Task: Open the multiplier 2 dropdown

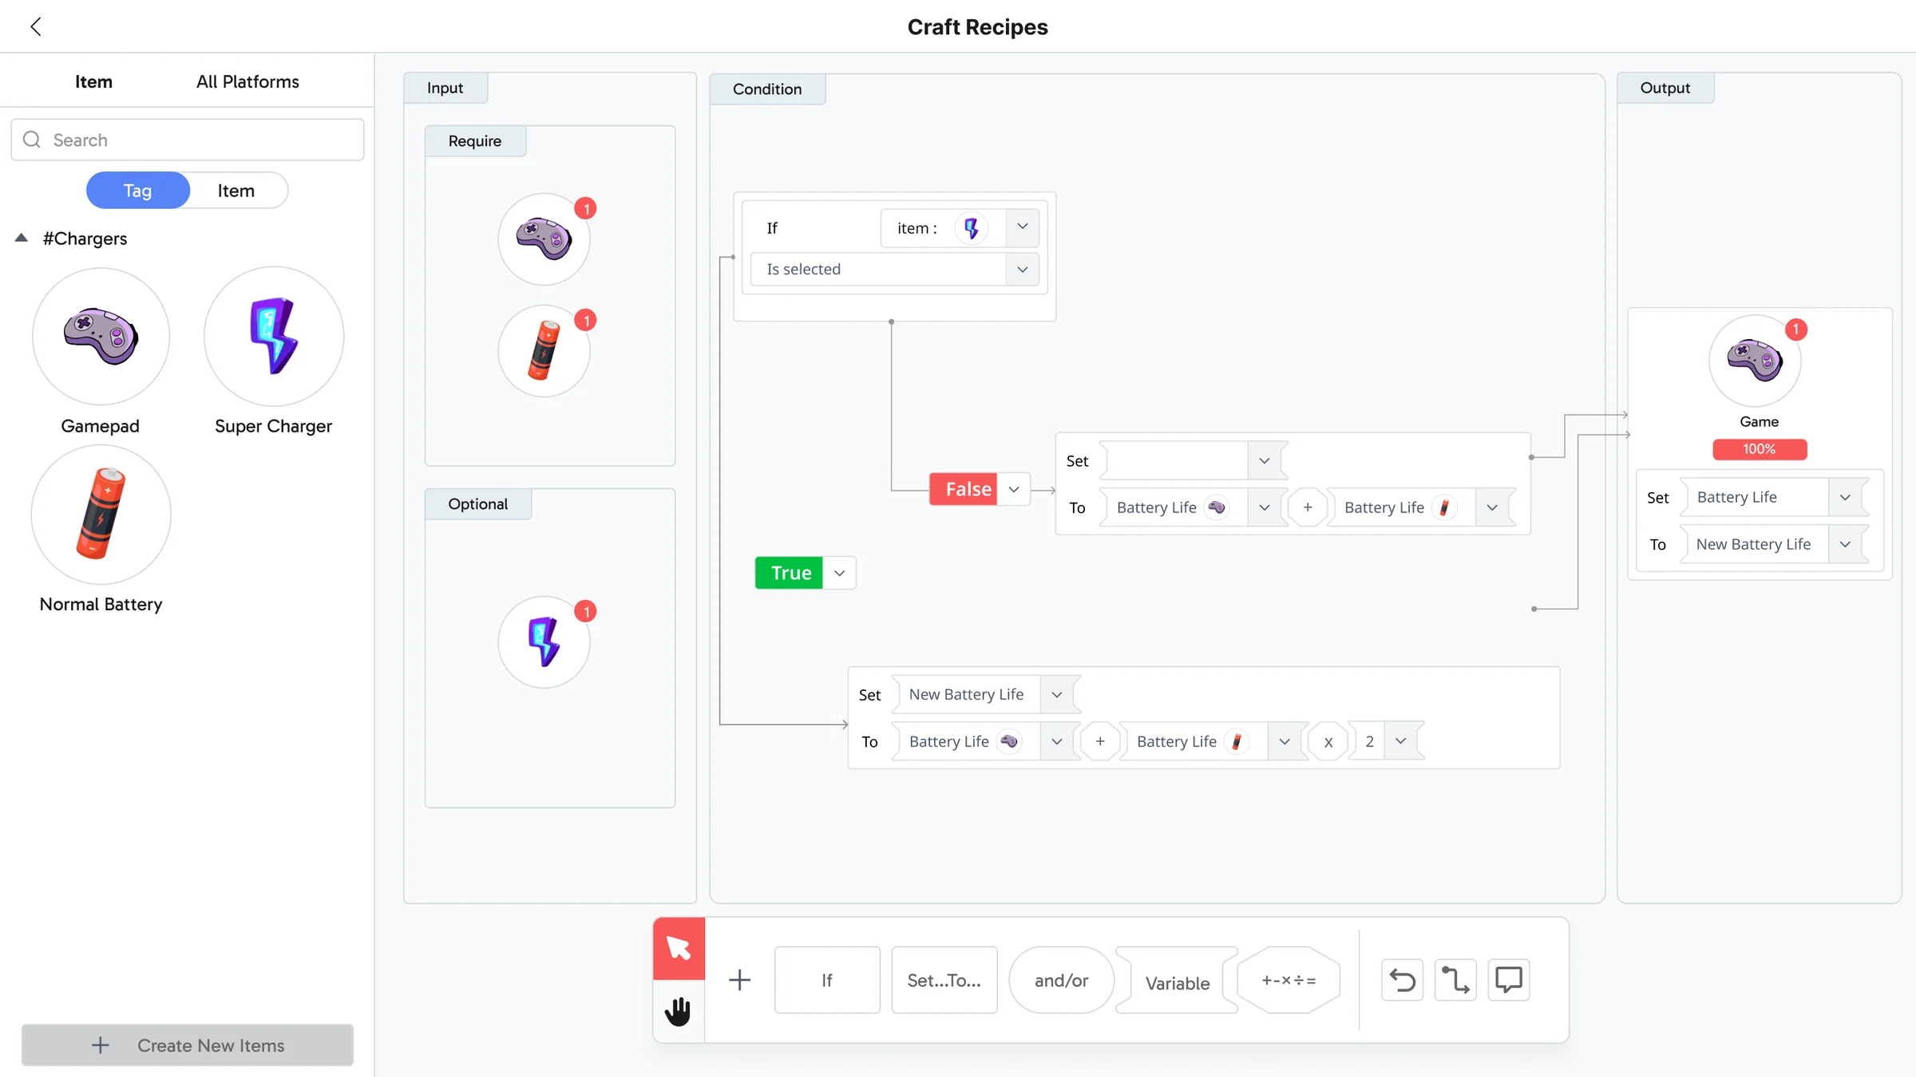Action: coord(1400,741)
